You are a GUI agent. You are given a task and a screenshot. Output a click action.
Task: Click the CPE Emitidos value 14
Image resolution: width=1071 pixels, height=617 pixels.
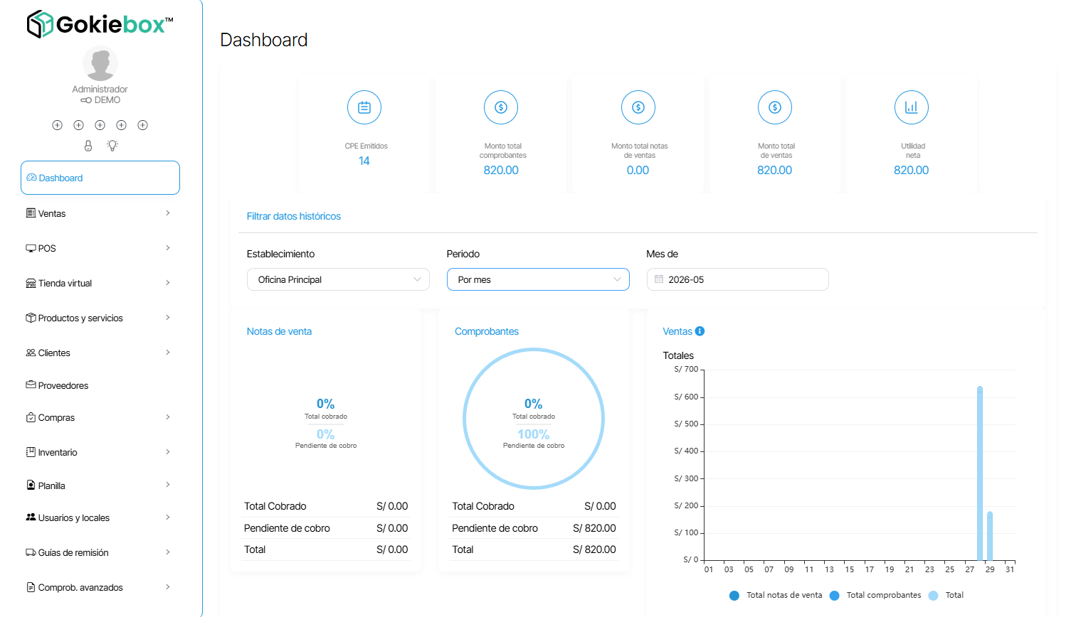(364, 161)
